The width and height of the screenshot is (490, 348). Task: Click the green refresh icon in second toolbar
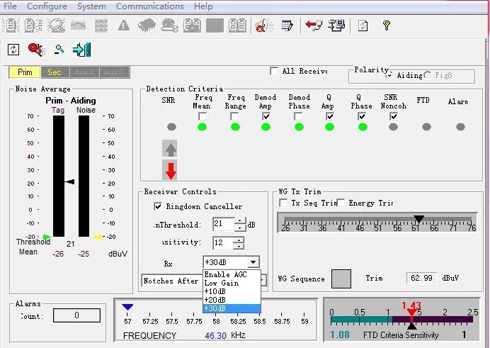click(x=13, y=50)
